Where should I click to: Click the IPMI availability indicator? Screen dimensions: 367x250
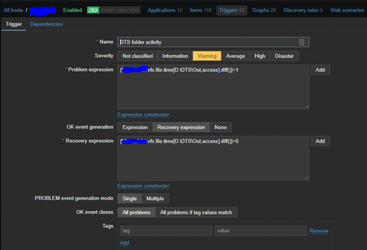(x=134, y=10)
